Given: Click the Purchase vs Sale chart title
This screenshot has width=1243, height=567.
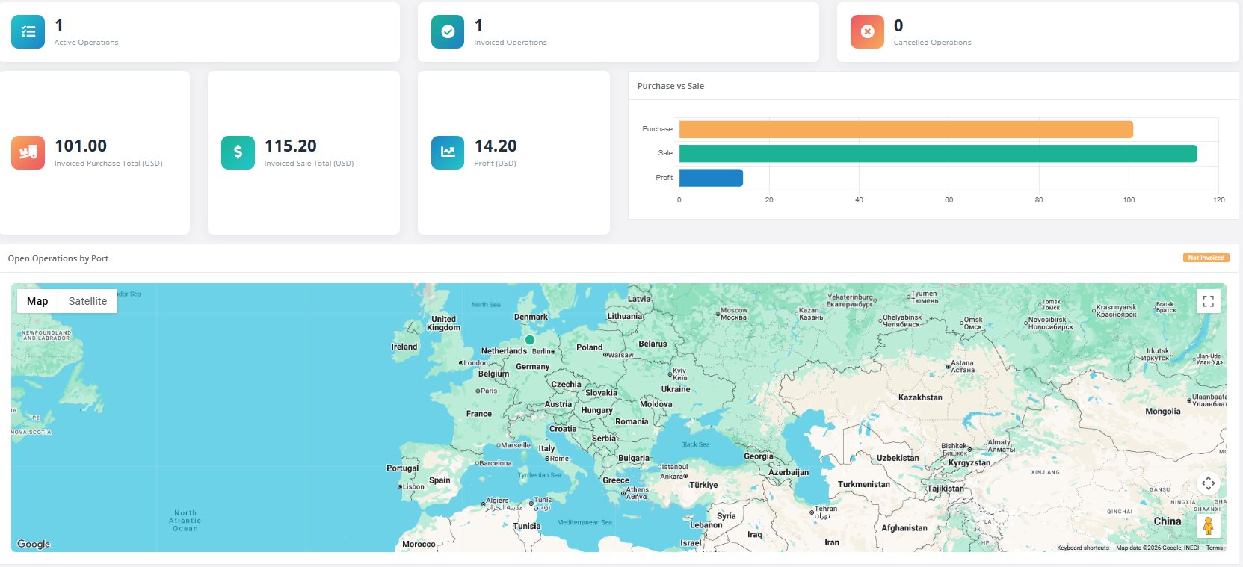Looking at the screenshot, I should click(x=670, y=86).
